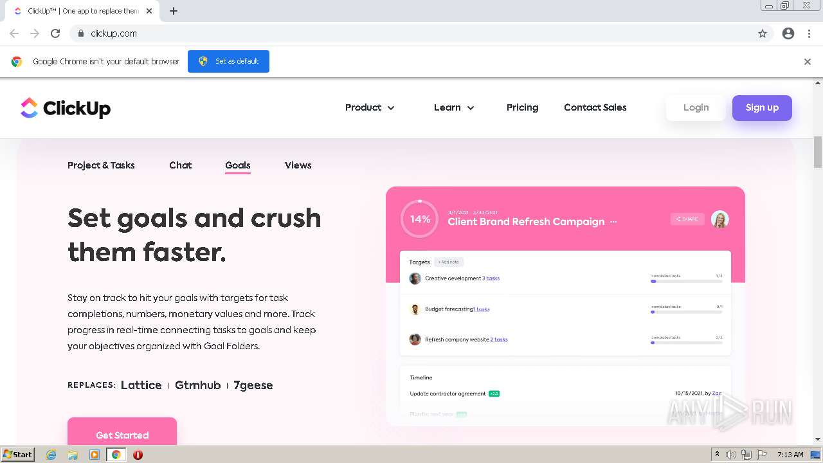The height and width of the screenshot is (463, 823).
Task: Go back using the browser back arrow
Action: tap(14, 33)
